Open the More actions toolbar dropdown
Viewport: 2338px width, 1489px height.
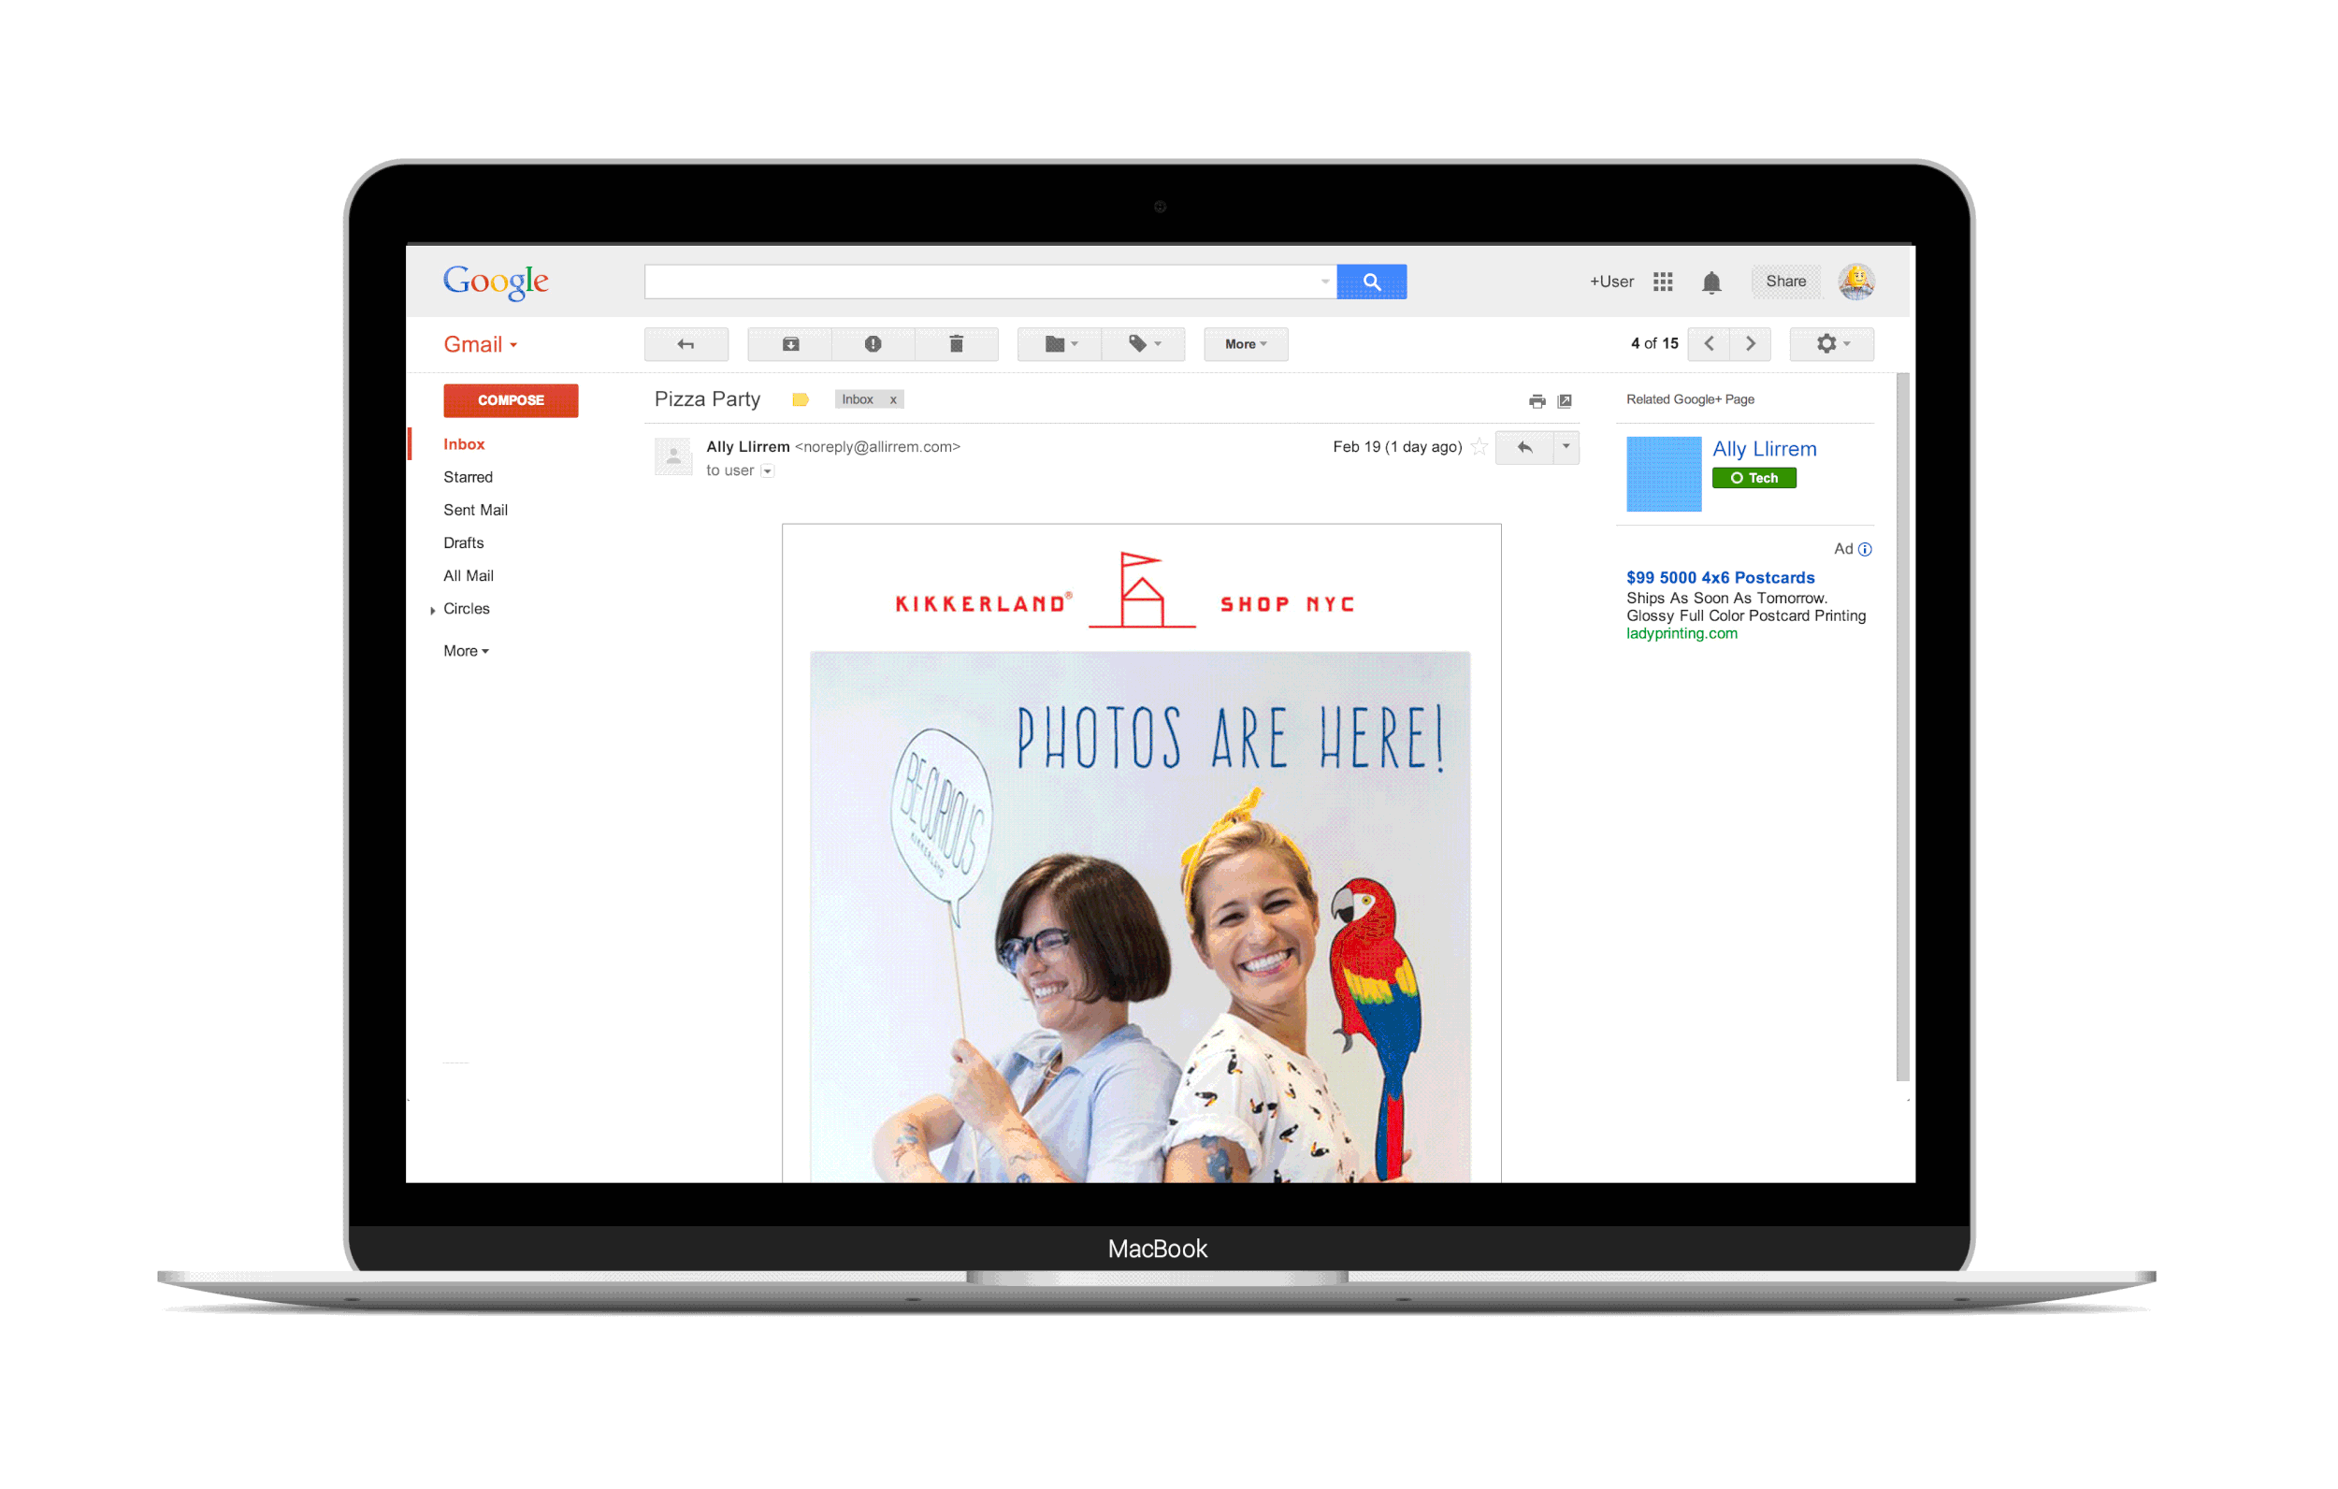click(1246, 344)
